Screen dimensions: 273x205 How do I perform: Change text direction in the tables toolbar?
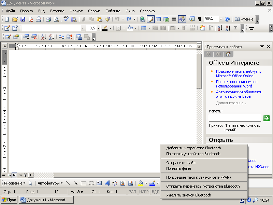[x=210, y=28]
